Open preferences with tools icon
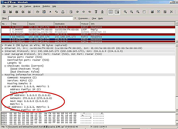The image size is (178, 129). [x=171, y=12]
